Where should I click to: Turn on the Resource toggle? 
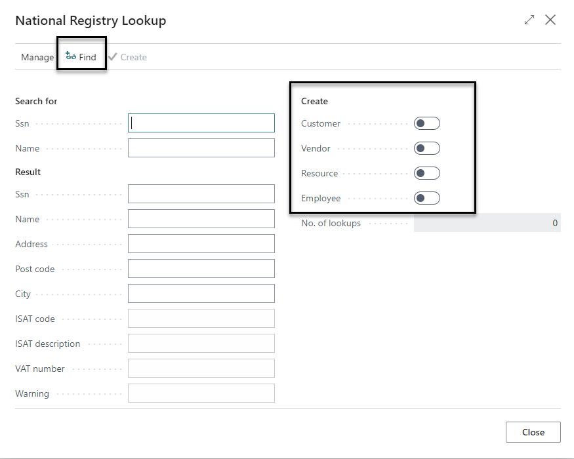click(x=427, y=173)
